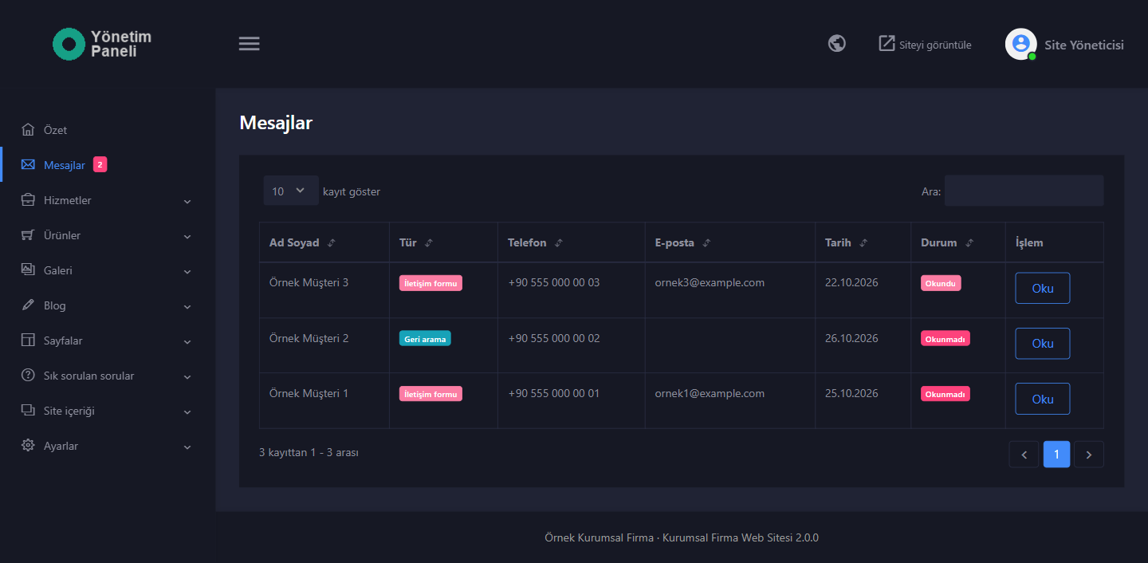Click the Sık sorulan sorular question icon
The width and height of the screenshot is (1148, 563).
(x=28, y=376)
